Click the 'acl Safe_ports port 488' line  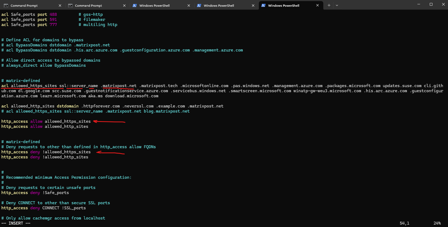pyautogui.click(x=29, y=14)
